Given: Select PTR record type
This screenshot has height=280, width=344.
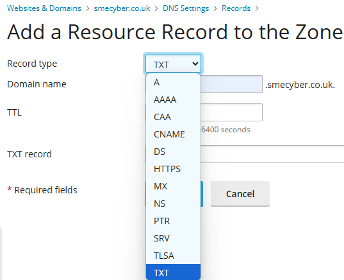Looking at the screenshot, I should [x=173, y=221].
